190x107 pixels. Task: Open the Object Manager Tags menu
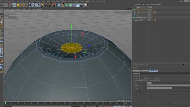pos(152,4)
